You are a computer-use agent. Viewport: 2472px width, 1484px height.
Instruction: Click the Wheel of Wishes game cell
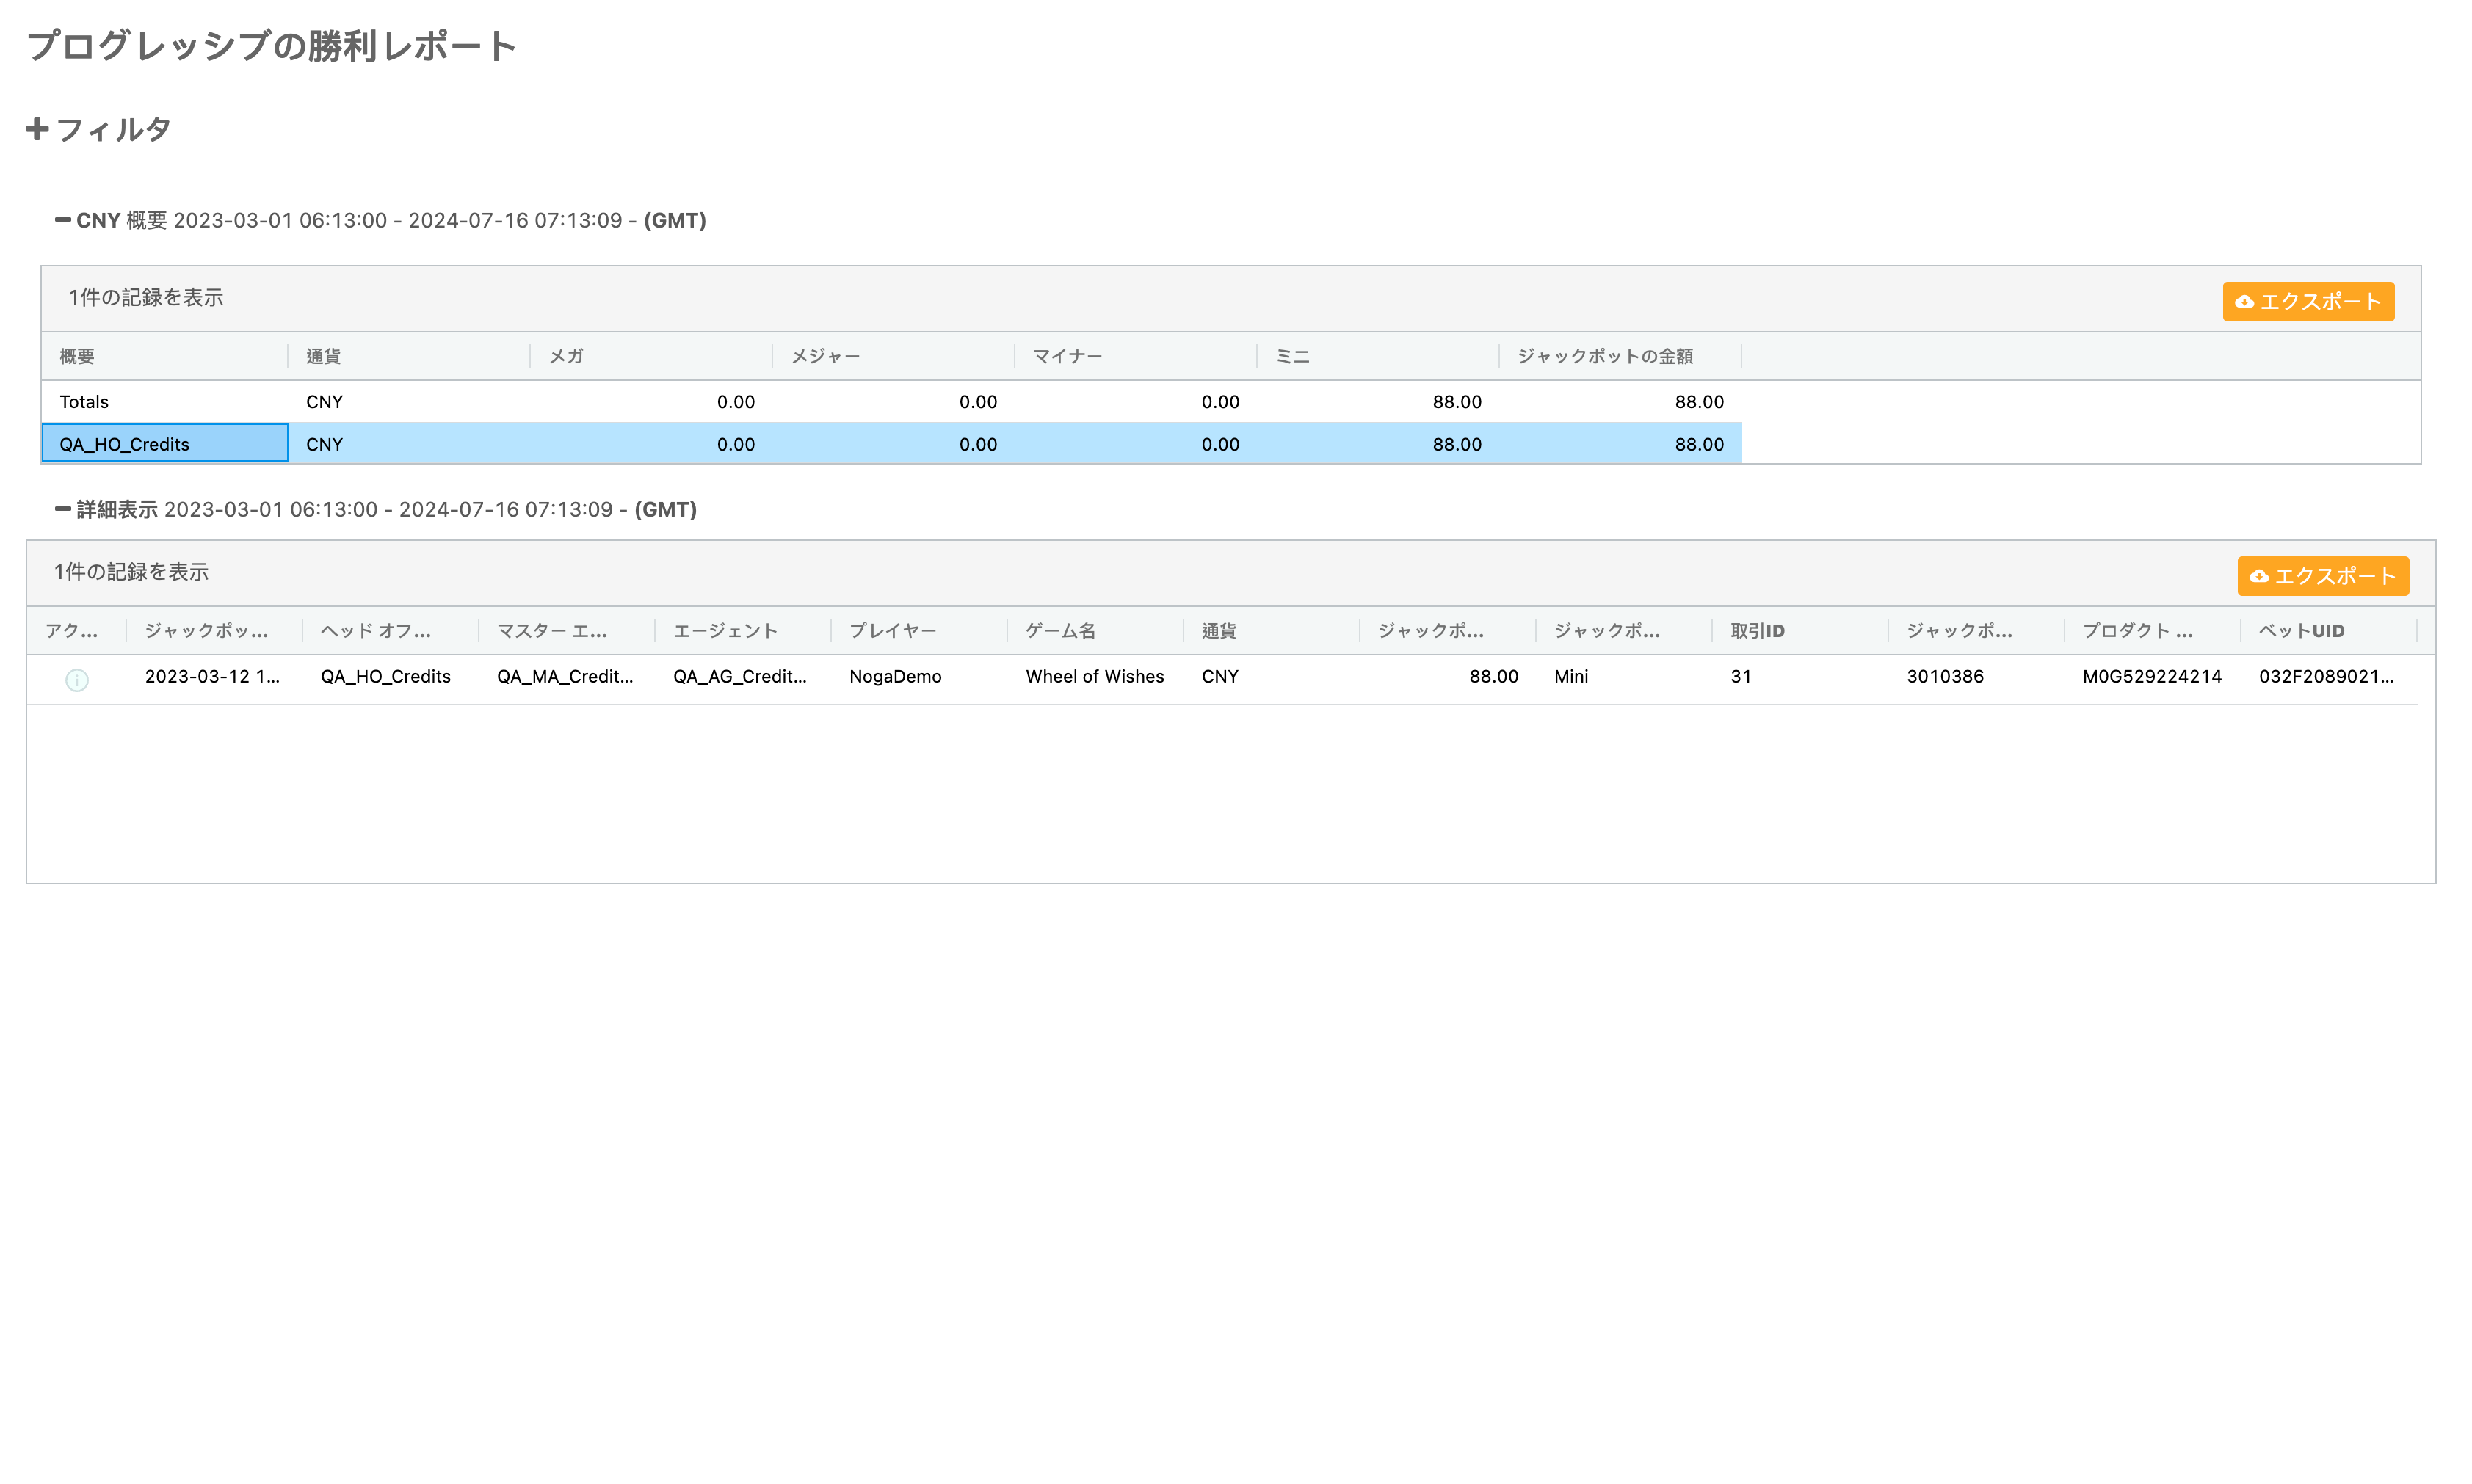[1095, 677]
